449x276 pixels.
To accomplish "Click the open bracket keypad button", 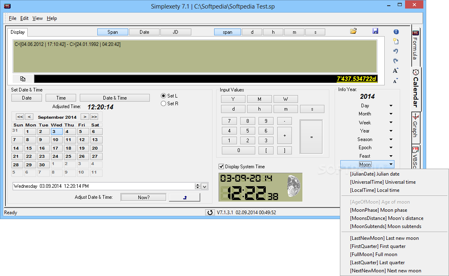I will [x=266, y=150].
